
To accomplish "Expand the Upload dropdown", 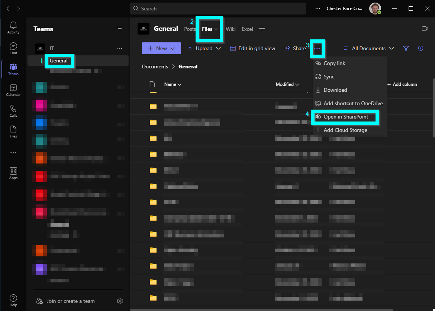I will click(x=204, y=48).
